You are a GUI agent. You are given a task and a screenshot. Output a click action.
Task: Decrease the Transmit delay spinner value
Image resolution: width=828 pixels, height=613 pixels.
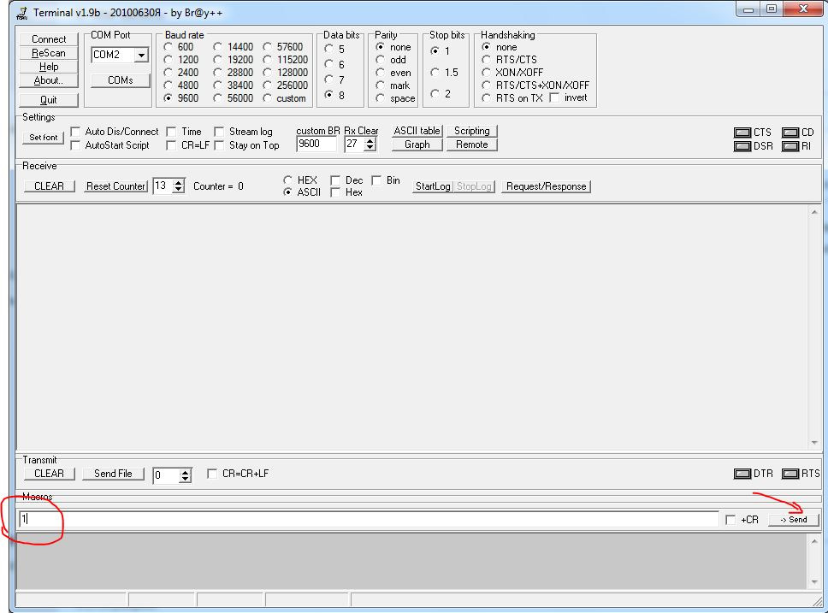pyautogui.click(x=185, y=479)
